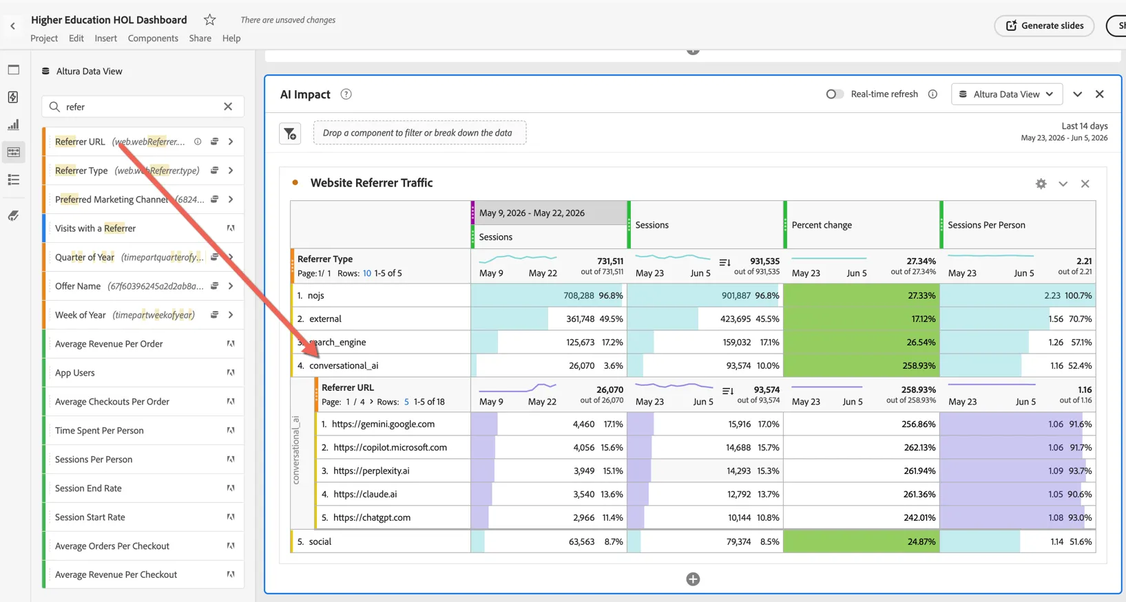Favorite the project with the star icon
The height and width of the screenshot is (602, 1126).
point(210,20)
